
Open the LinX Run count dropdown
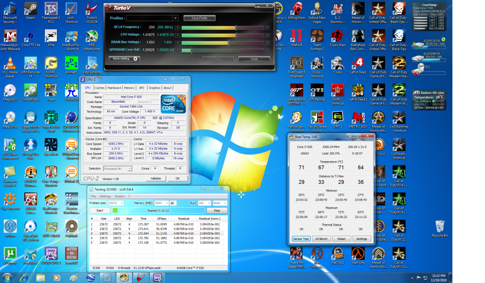(209, 203)
